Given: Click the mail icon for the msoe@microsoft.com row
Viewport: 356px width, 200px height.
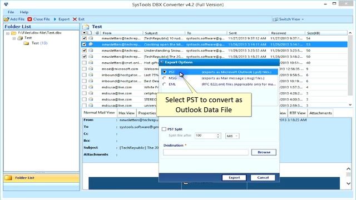Looking at the screenshot, I should tap(91, 69).
